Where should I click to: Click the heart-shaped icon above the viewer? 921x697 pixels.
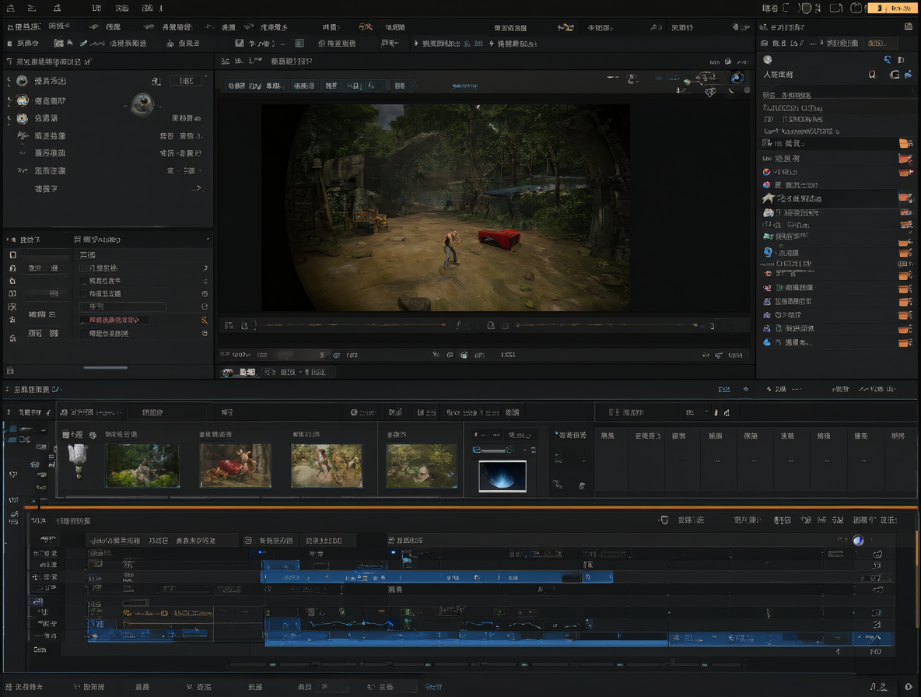710,93
